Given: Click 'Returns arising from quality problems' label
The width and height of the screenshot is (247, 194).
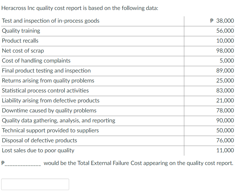Looking at the screenshot, I should [x=48, y=81].
